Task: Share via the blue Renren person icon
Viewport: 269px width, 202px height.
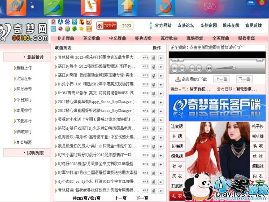Action: 60,22
